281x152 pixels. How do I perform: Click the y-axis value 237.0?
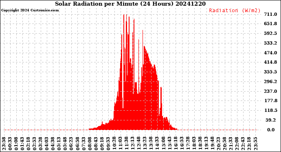tap(270, 91)
